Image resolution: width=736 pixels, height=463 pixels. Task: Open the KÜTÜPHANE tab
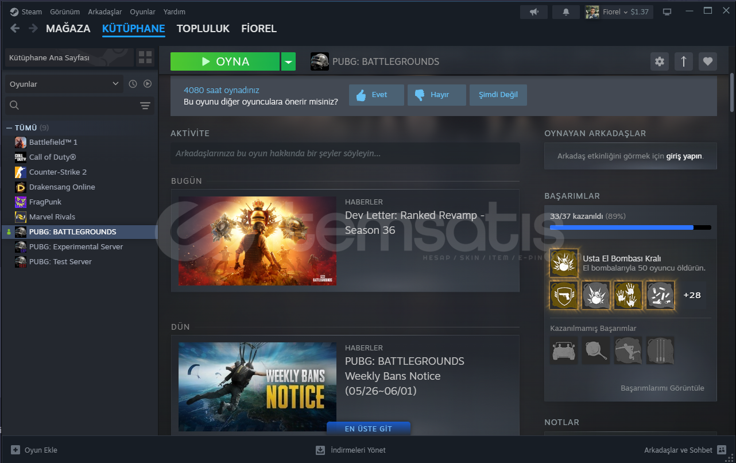point(134,28)
